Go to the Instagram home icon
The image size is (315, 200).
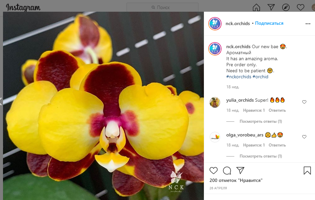pyautogui.click(x=256, y=7)
